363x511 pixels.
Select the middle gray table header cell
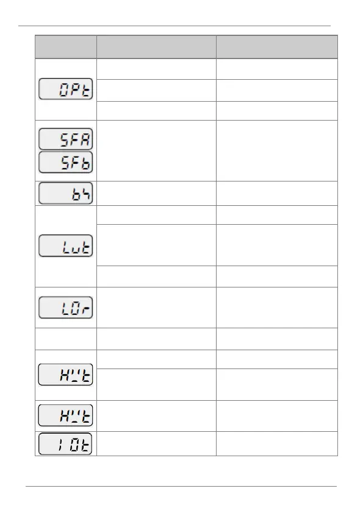point(156,47)
